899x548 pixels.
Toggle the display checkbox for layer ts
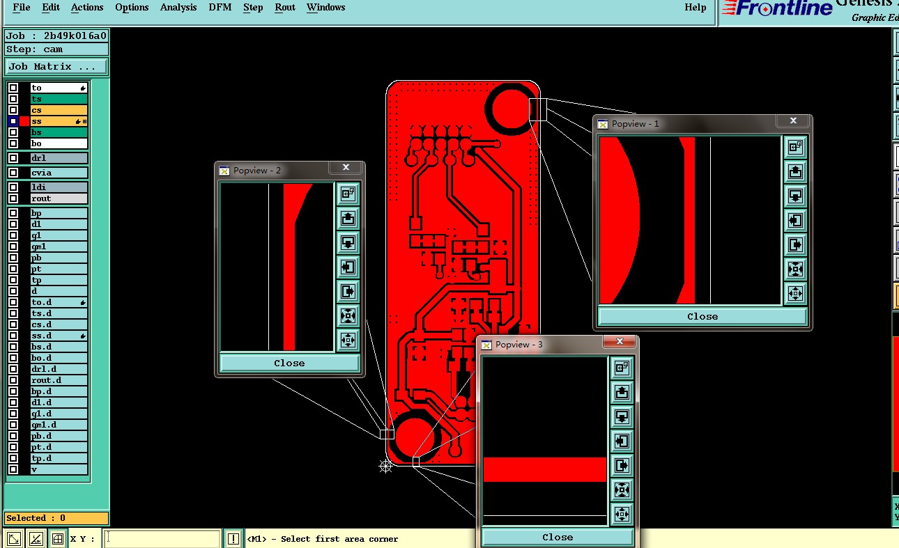tap(13, 99)
